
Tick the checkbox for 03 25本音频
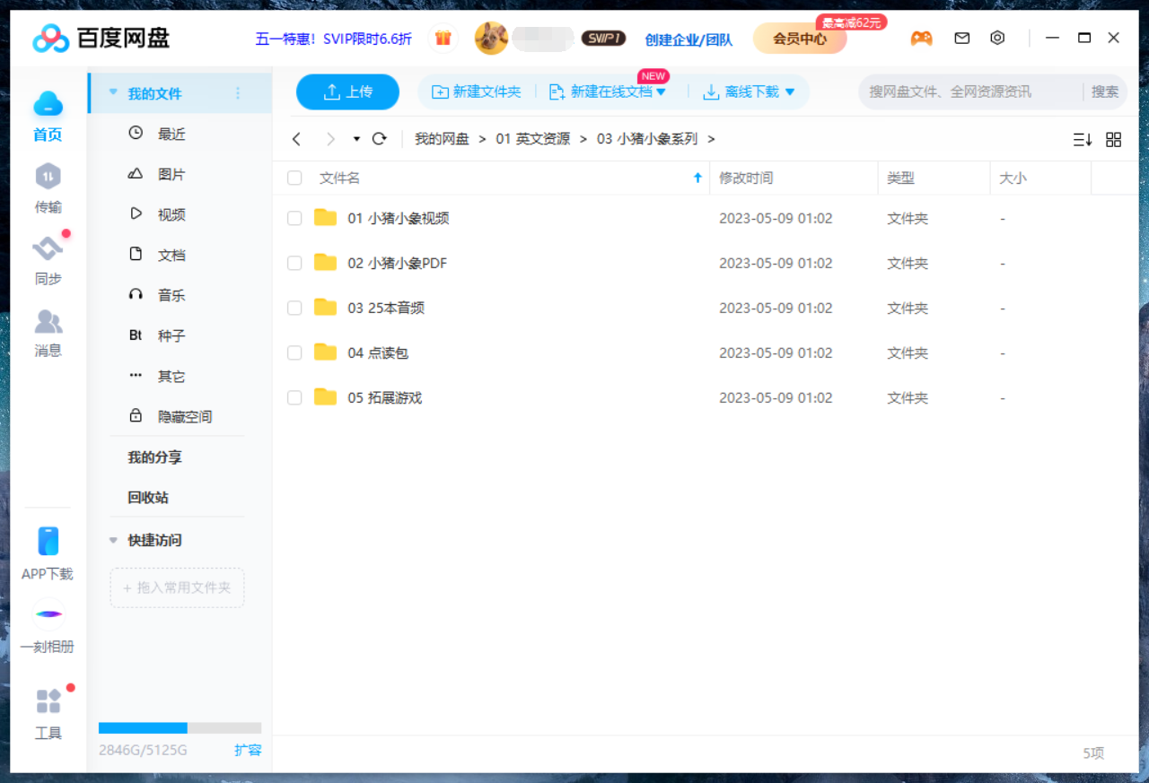coord(294,308)
